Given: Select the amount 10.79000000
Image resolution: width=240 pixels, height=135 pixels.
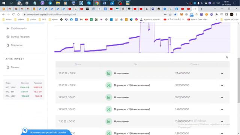Looking at the screenshot, I should pyautogui.click(x=183, y=97).
